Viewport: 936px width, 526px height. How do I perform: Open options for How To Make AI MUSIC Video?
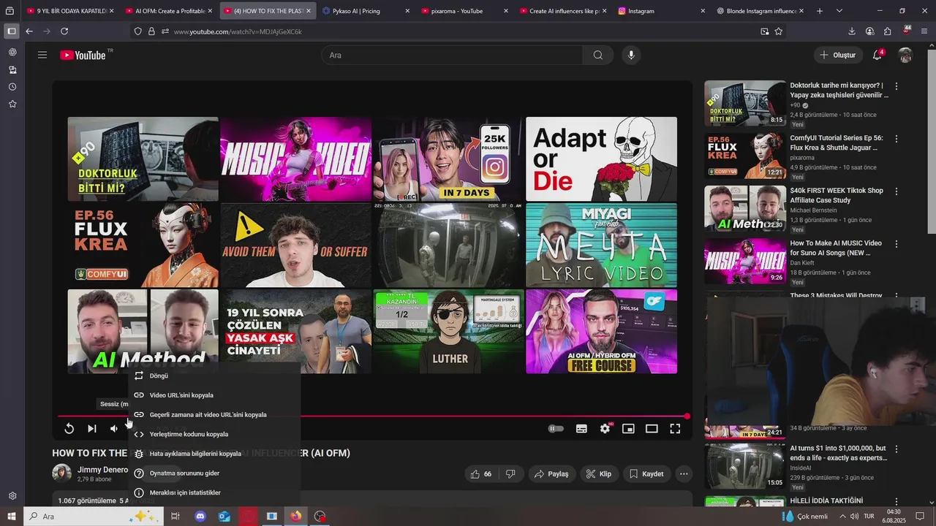click(x=897, y=244)
